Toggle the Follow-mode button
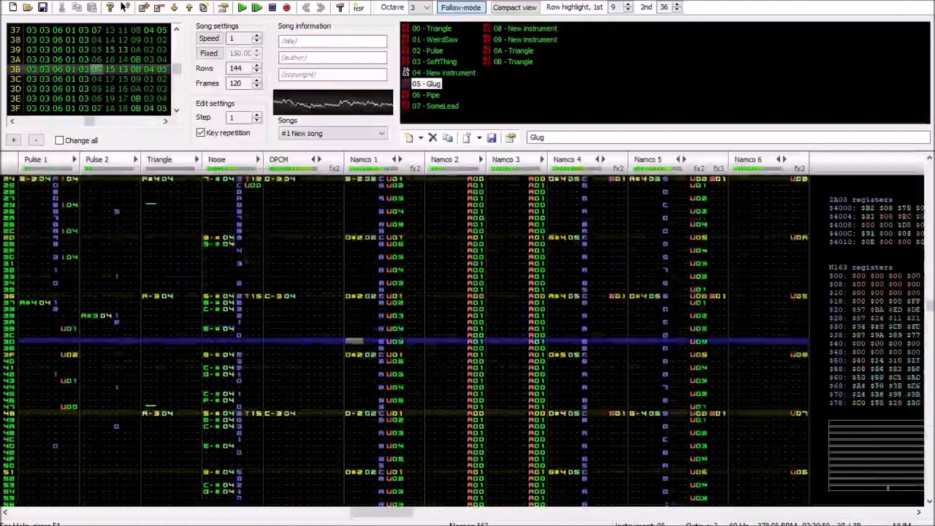935x526 pixels. (460, 7)
